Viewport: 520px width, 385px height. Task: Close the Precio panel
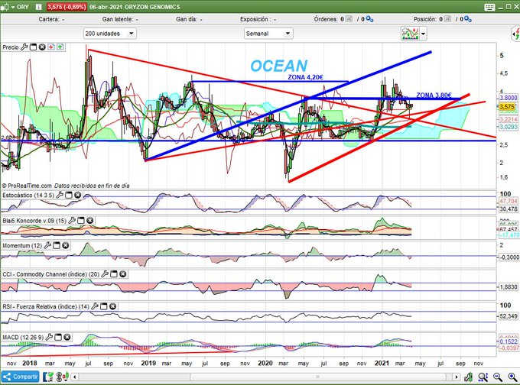42,47
